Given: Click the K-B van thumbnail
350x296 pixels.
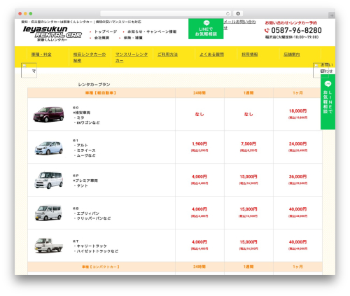Looking at the screenshot, I should [48, 213].
